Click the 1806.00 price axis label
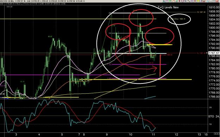Screen dimensions: 220x137 pyautogui.click(x=214, y=15)
